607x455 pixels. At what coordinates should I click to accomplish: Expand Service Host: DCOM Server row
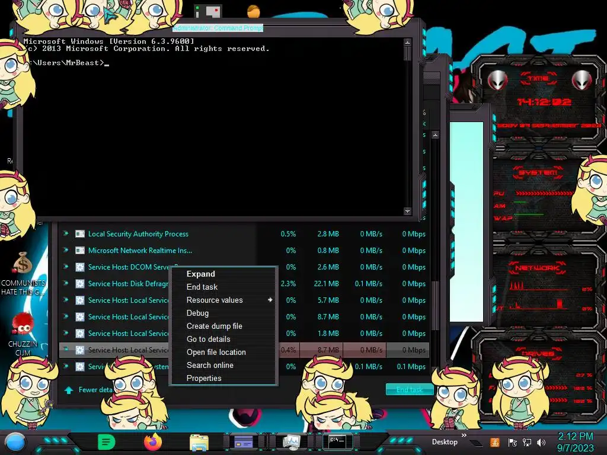66,267
